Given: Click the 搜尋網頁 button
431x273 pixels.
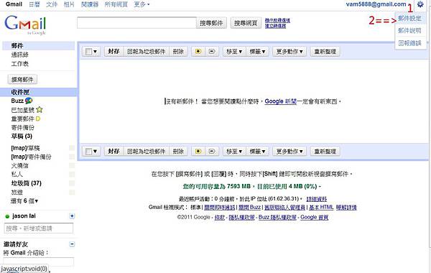Looking at the screenshot, I should (x=246, y=23).
